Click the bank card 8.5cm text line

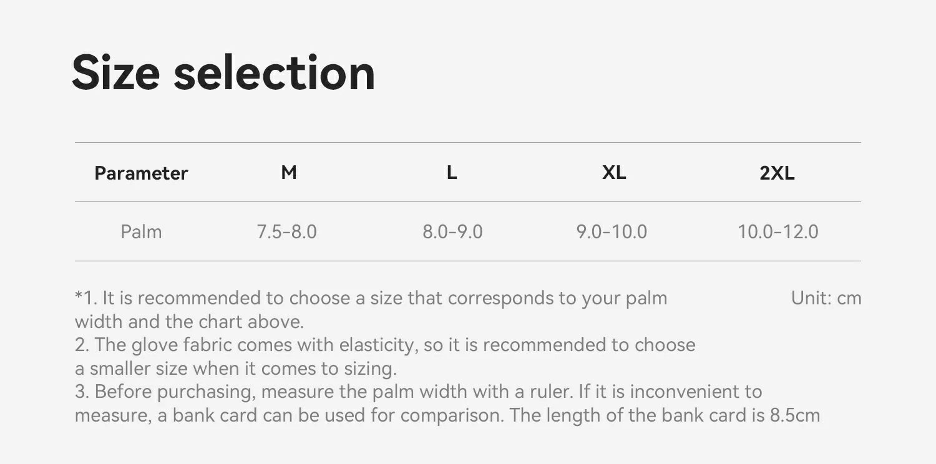click(447, 415)
